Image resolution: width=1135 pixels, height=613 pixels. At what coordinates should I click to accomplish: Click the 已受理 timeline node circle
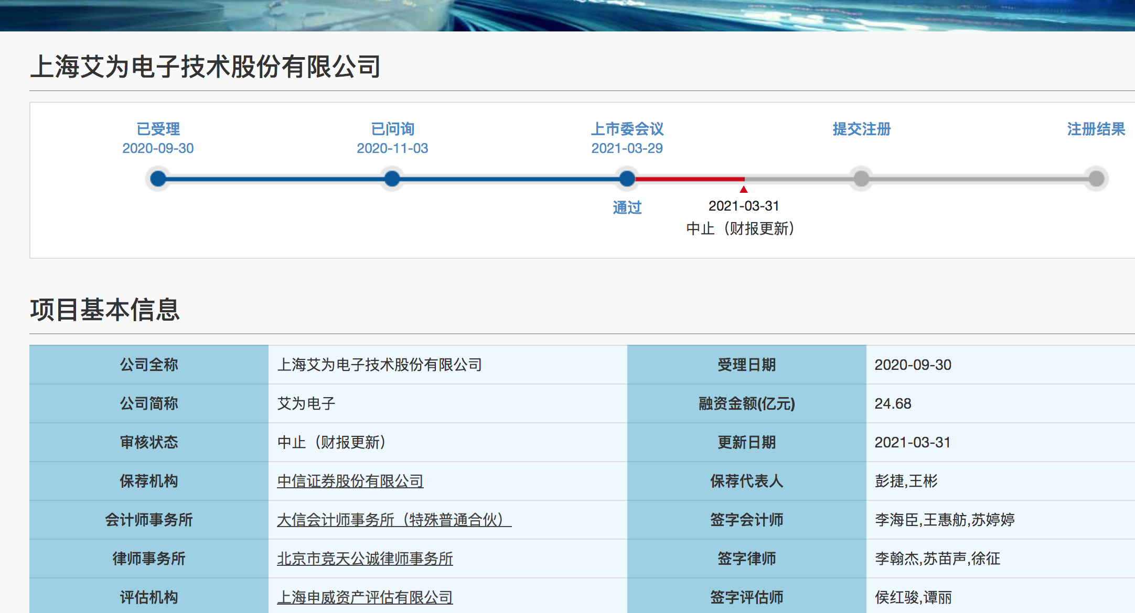pos(158,179)
